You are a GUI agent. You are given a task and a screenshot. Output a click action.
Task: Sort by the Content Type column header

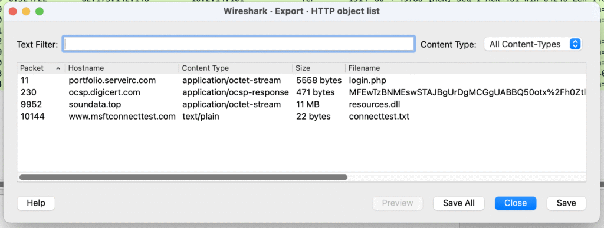236,68
